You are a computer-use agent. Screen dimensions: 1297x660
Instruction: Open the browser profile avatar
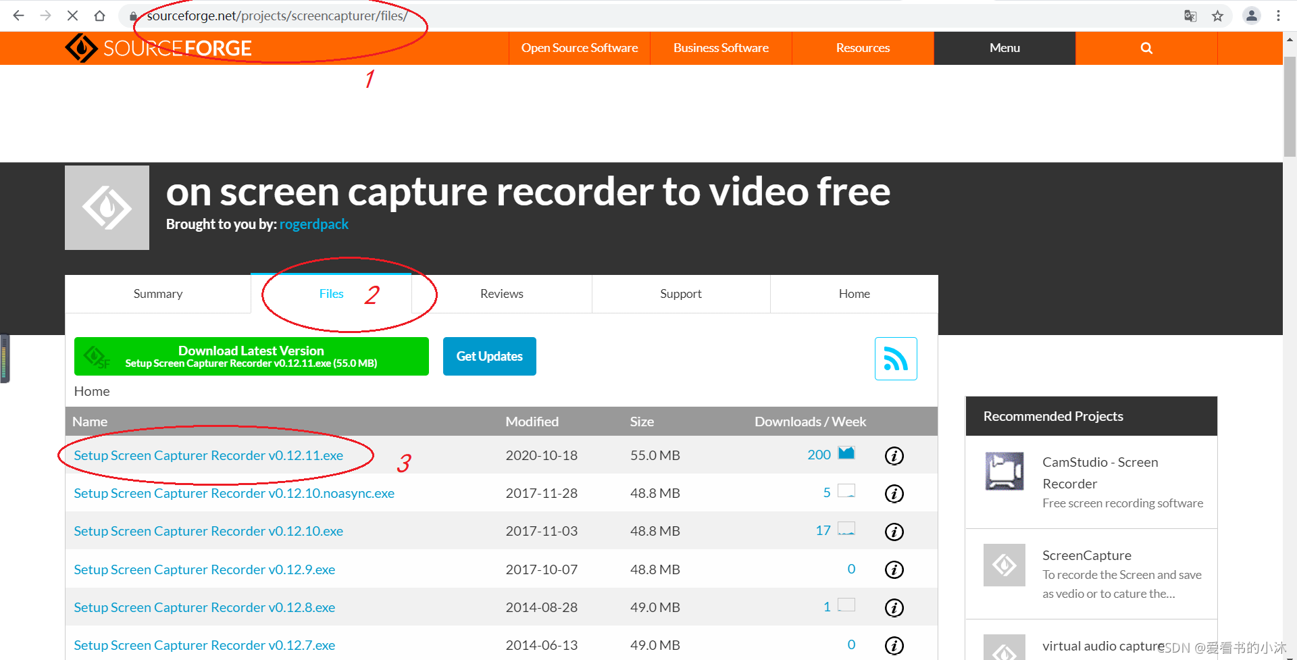pyautogui.click(x=1251, y=16)
